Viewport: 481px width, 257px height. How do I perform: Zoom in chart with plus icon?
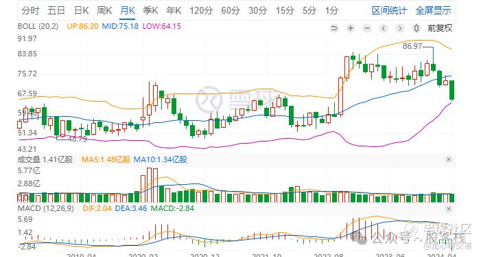point(351,29)
